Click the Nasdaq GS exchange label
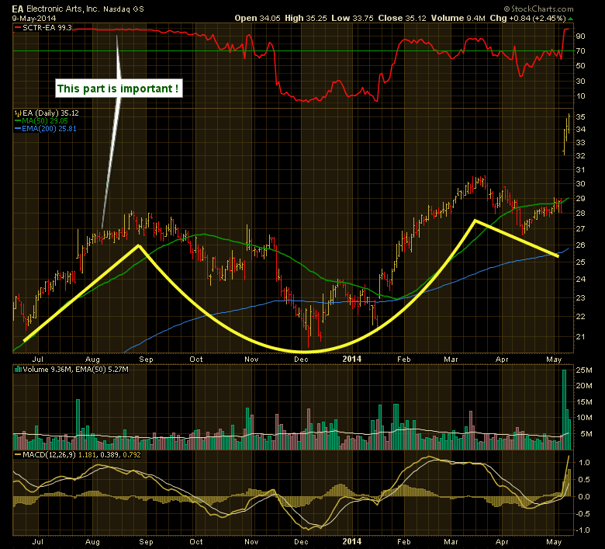 point(123,9)
